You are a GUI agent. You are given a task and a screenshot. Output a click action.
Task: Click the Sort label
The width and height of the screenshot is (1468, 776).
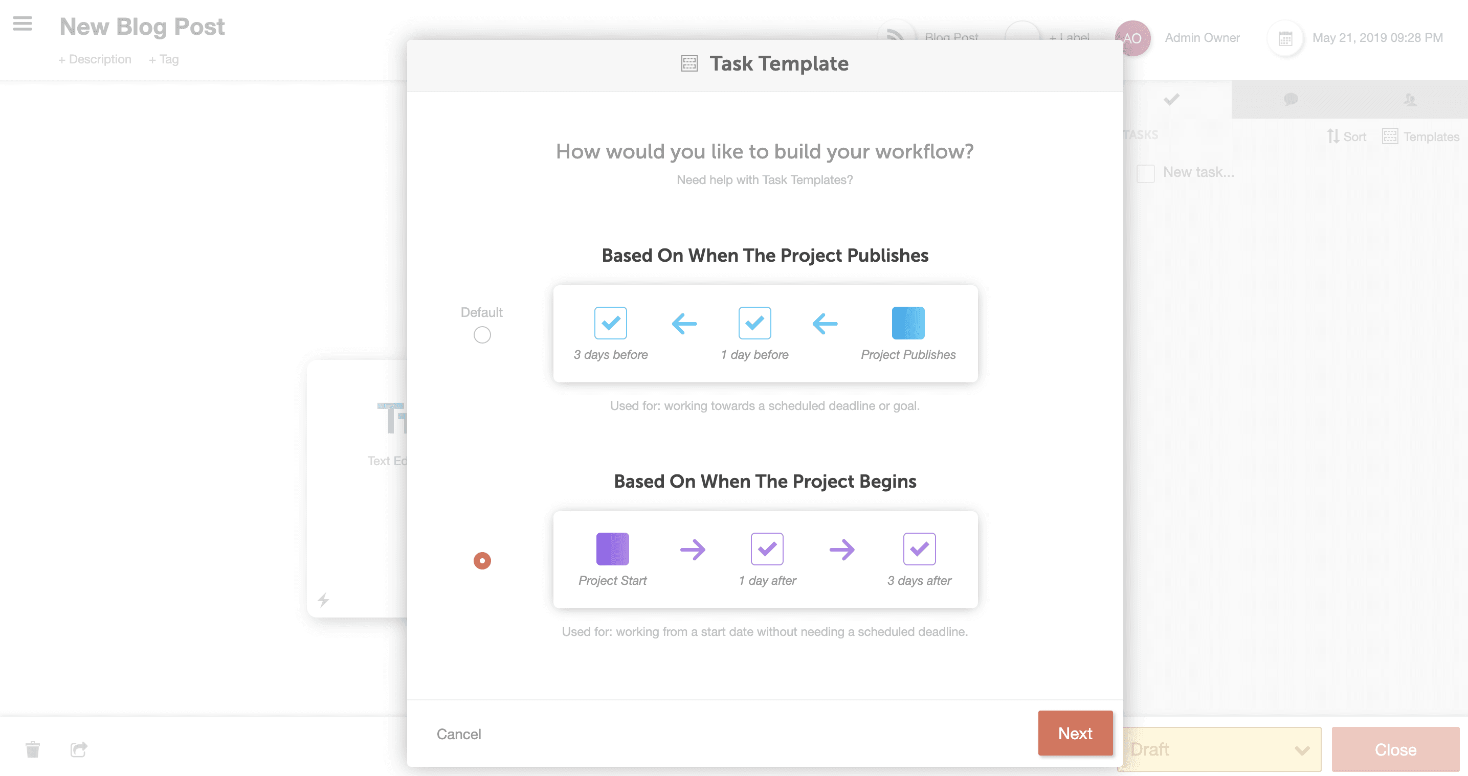[1354, 136]
